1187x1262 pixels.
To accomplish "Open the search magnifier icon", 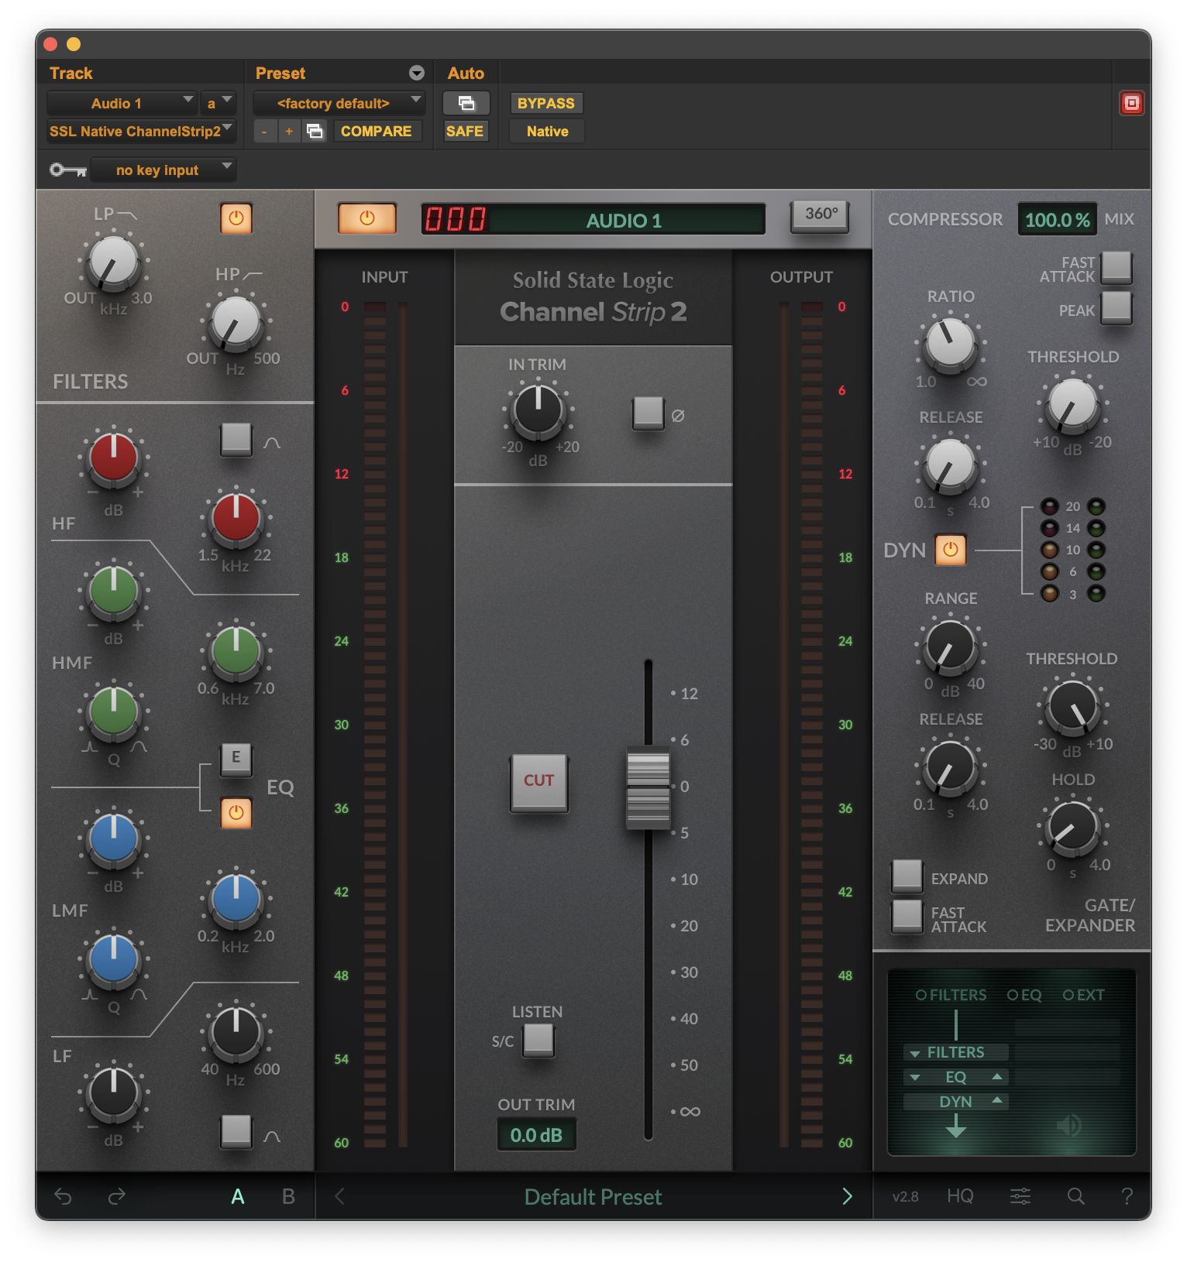I will click(1075, 1196).
